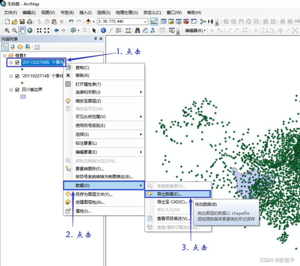Close the 内容列表 panel
Image resolution: width=300 pixels, height=266 pixels.
tap(101, 39)
